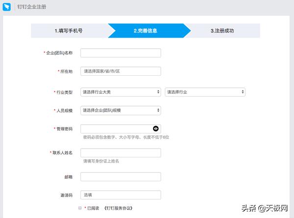Focus the 联系人姓名 input field
The height and width of the screenshot is (218, 294).
click(x=121, y=153)
